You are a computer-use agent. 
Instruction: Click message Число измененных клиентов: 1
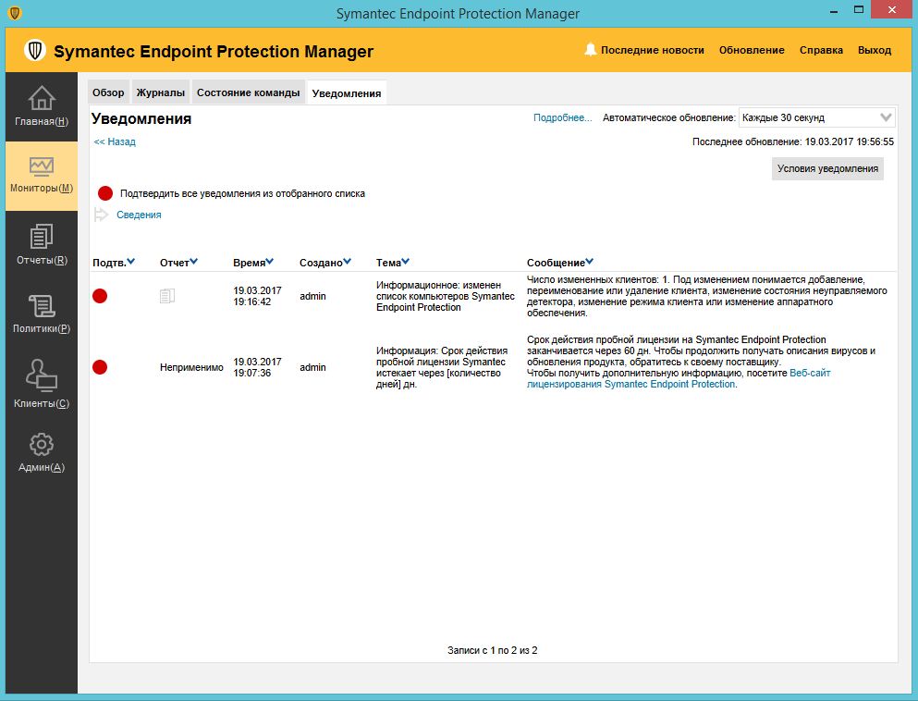706,296
